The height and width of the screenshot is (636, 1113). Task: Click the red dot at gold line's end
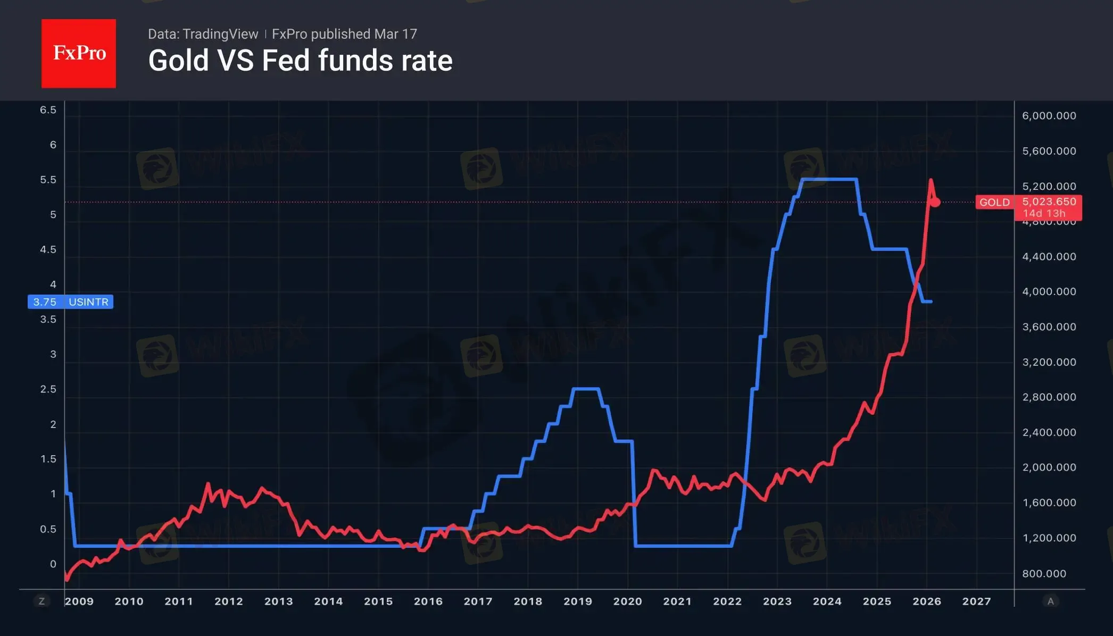pyautogui.click(x=935, y=202)
